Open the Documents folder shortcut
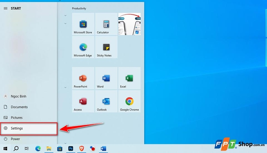Image resolution: width=267 pixels, height=153 pixels. pos(28,107)
